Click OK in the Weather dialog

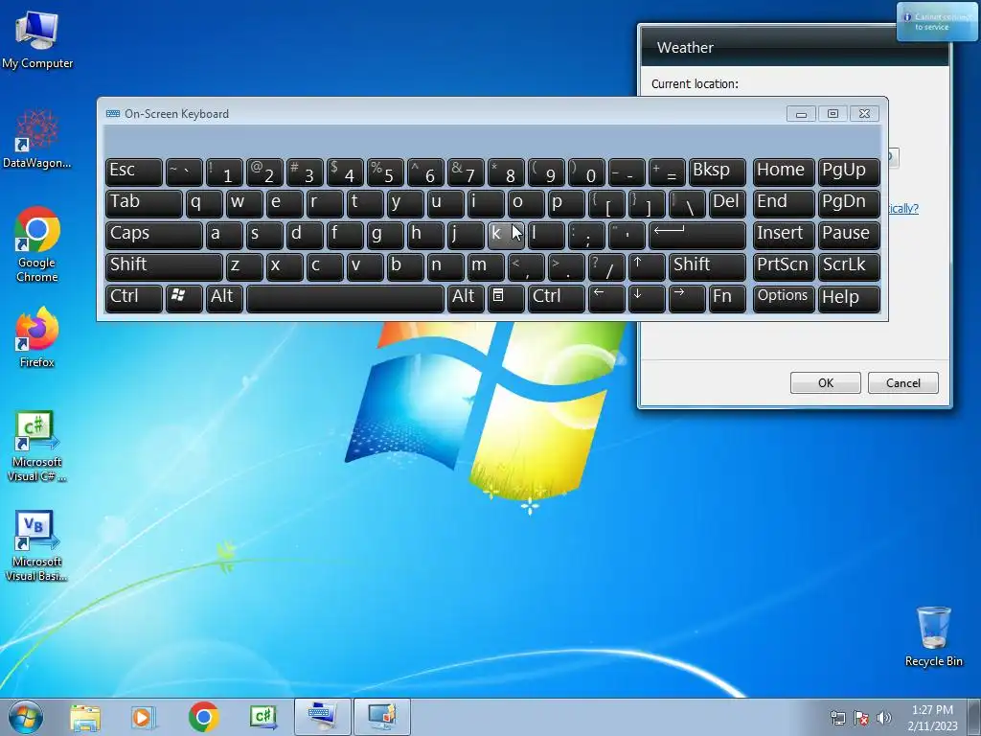[x=825, y=383]
